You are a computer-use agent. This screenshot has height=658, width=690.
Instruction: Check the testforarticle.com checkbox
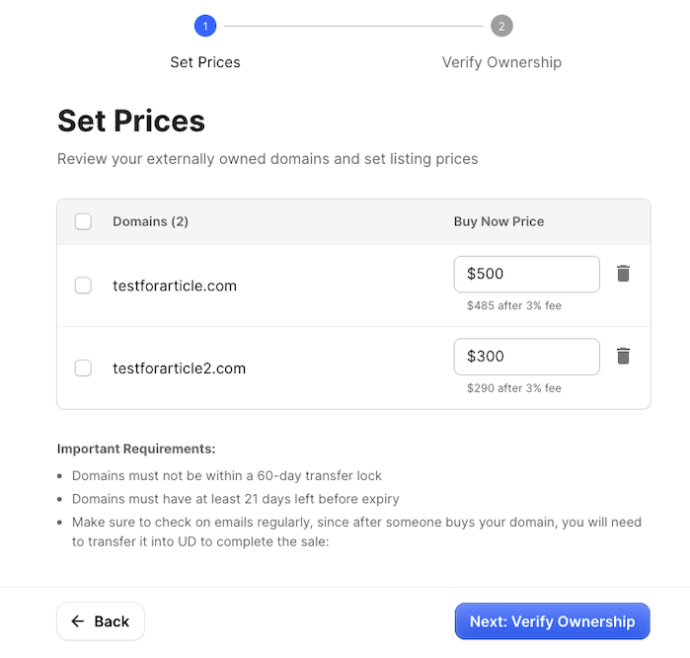[x=83, y=286]
